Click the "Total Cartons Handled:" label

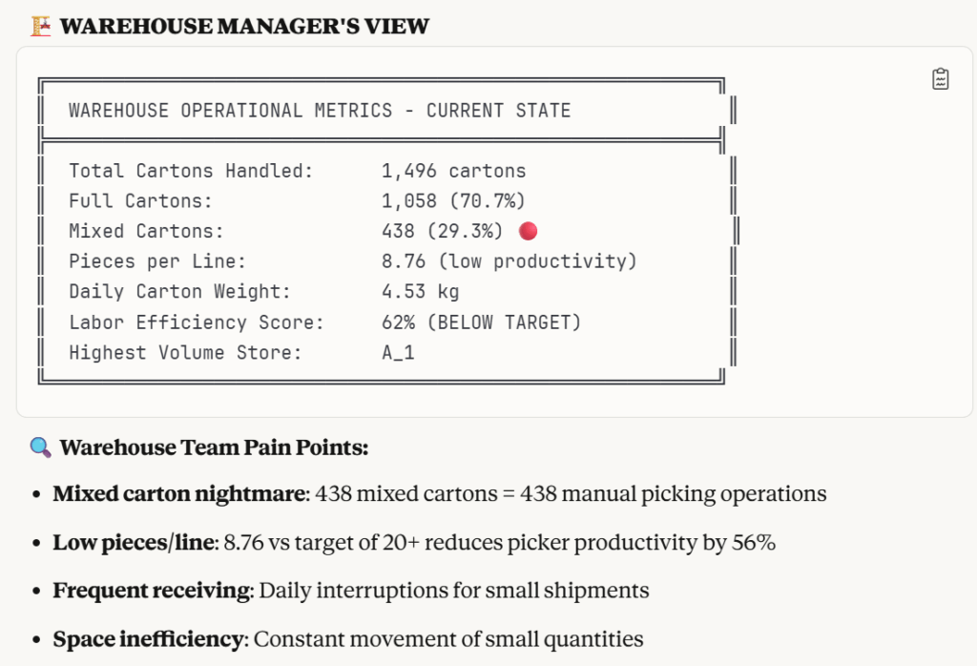[x=191, y=172]
